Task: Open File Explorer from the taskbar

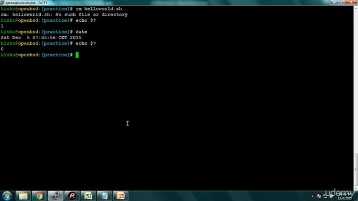Action: (23, 196)
